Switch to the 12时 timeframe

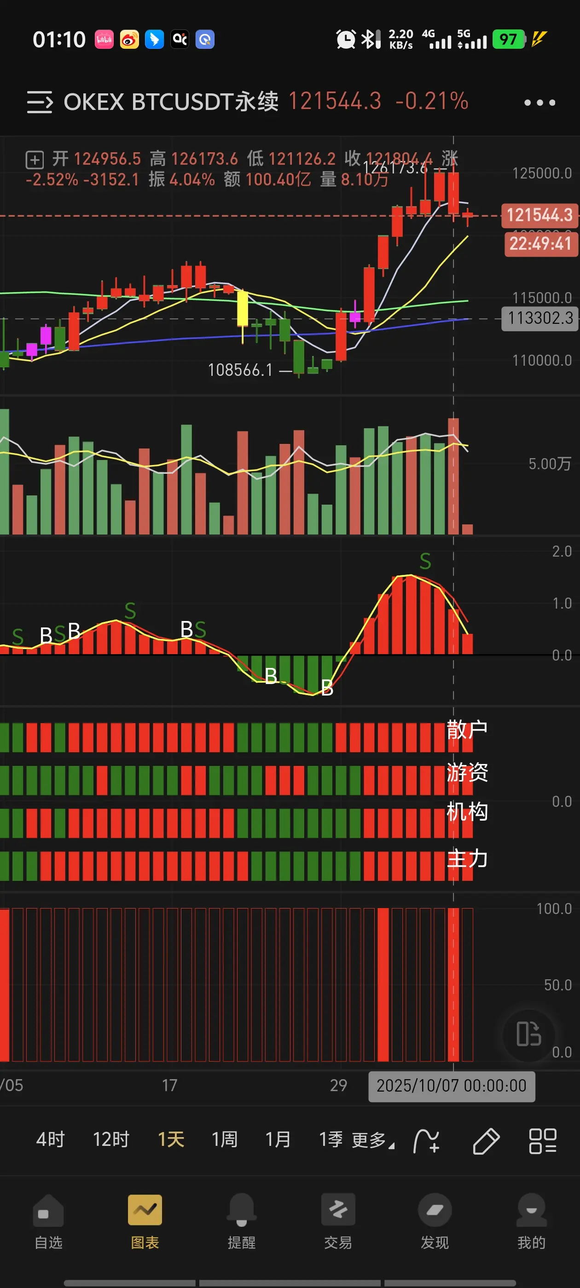(111, 1139)
